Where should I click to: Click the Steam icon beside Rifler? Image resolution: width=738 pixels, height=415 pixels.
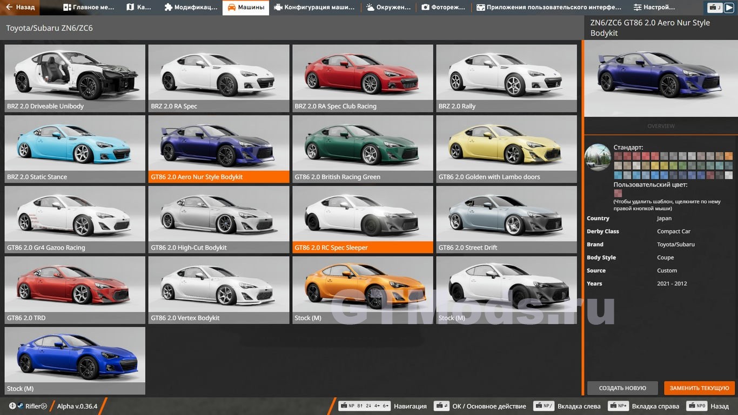tap(21, 406)
